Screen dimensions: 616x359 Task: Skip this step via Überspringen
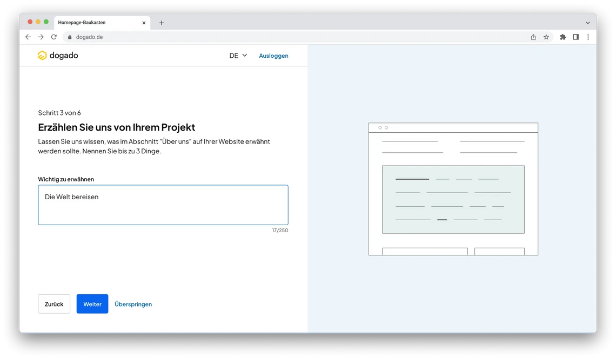point(133,304)
